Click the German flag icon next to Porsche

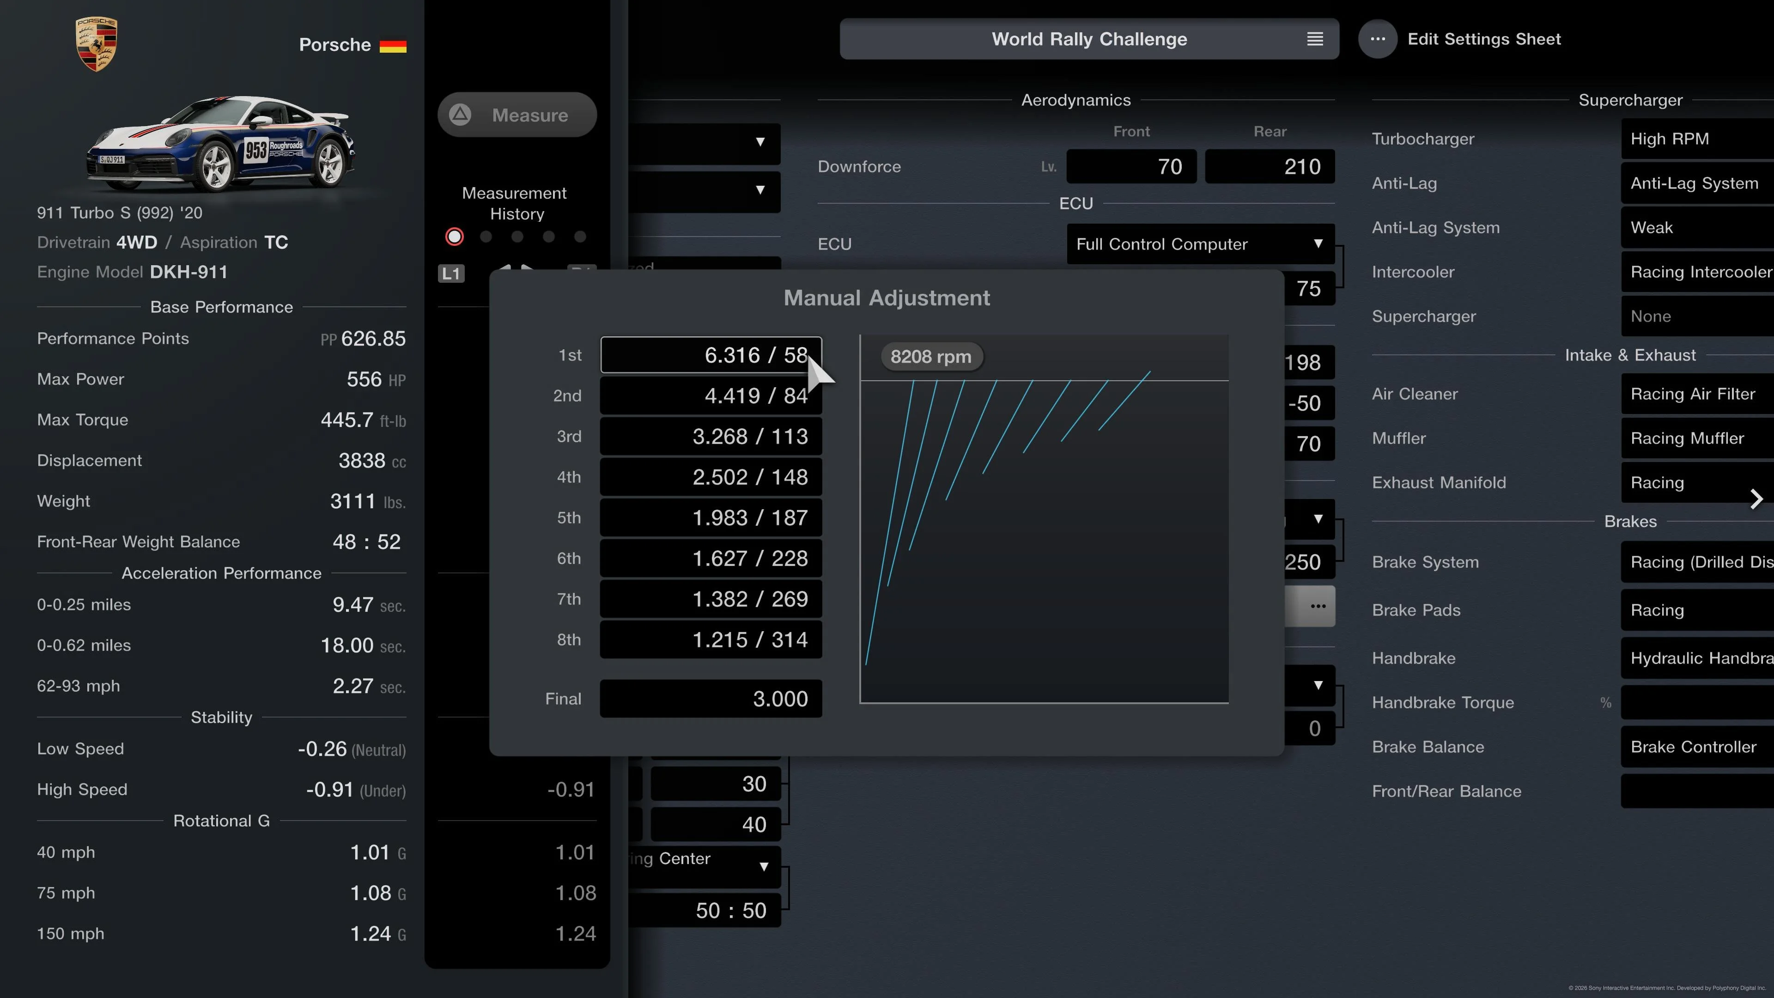[393, 45]
